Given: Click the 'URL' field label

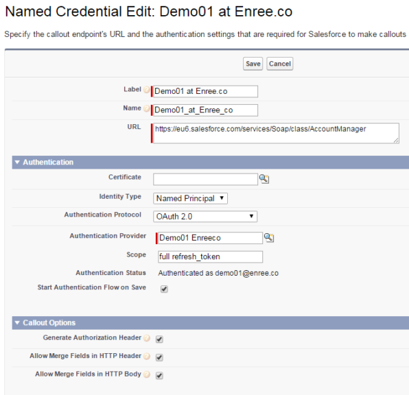Looking at the screenshot, I should point(134,127).
